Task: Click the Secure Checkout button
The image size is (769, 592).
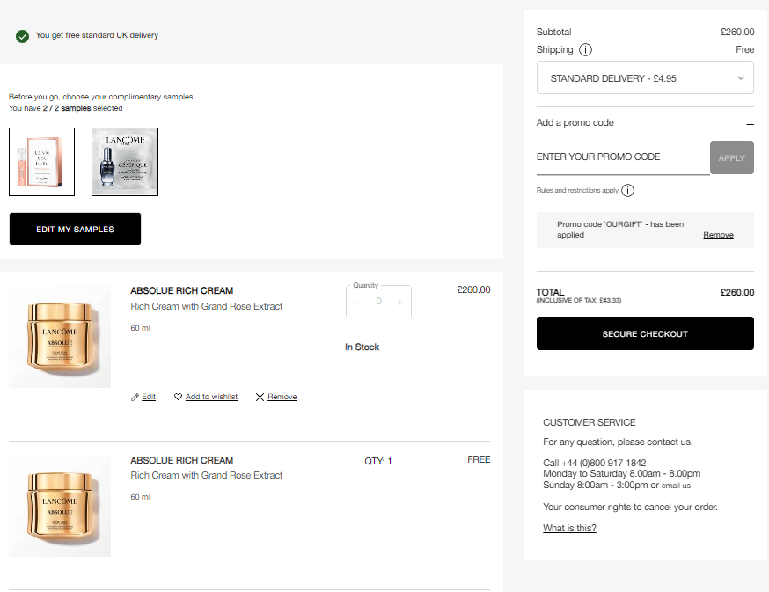Action: click(x=645, y=334)
